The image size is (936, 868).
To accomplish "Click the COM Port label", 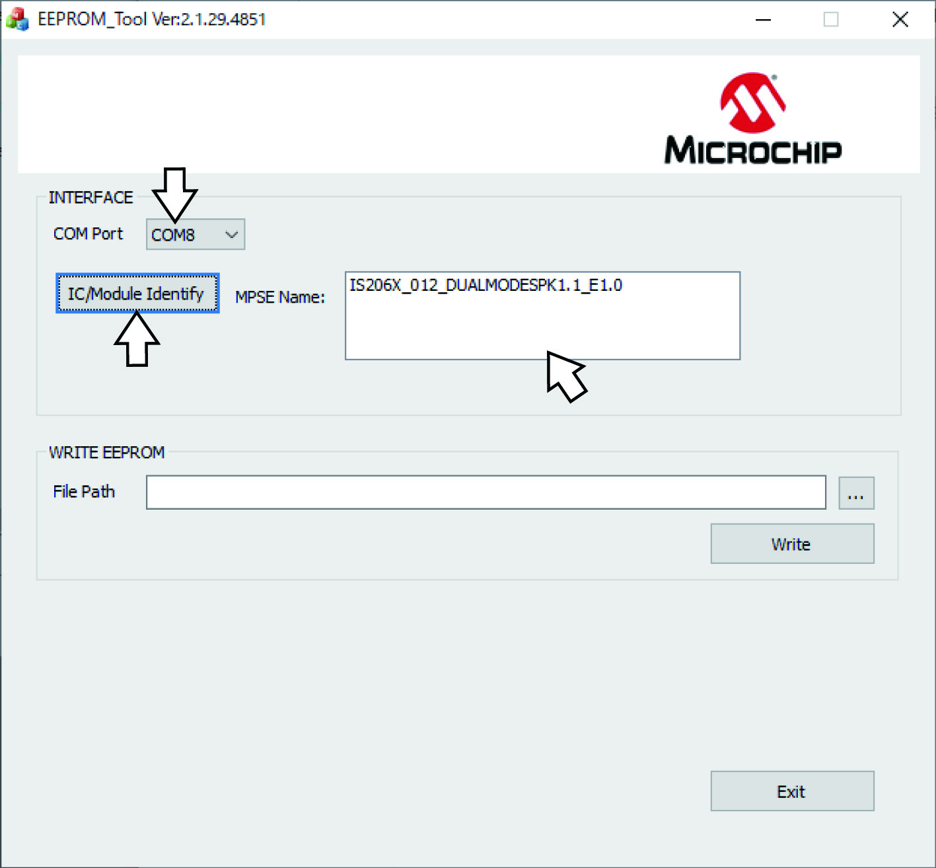I will pos(88,234).
